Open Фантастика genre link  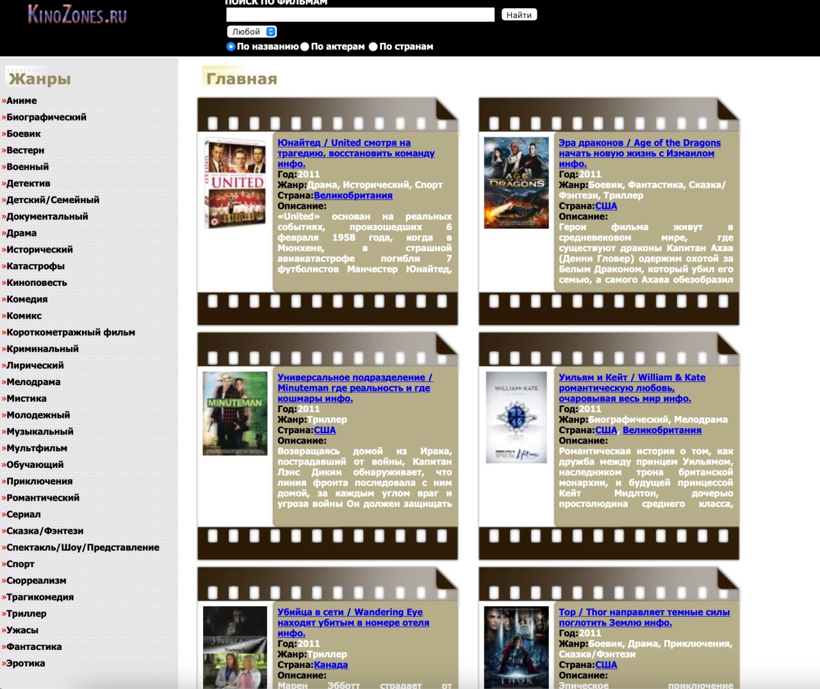(x=34, y=647)
